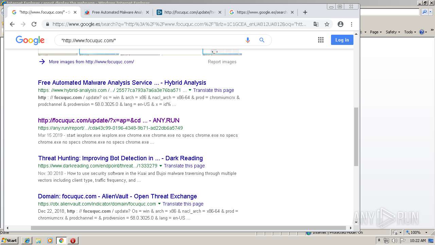This screenshot has width=435, height=245.
Task: Open the ANY.RUN focuquc.com/update result
Action: 109,120
